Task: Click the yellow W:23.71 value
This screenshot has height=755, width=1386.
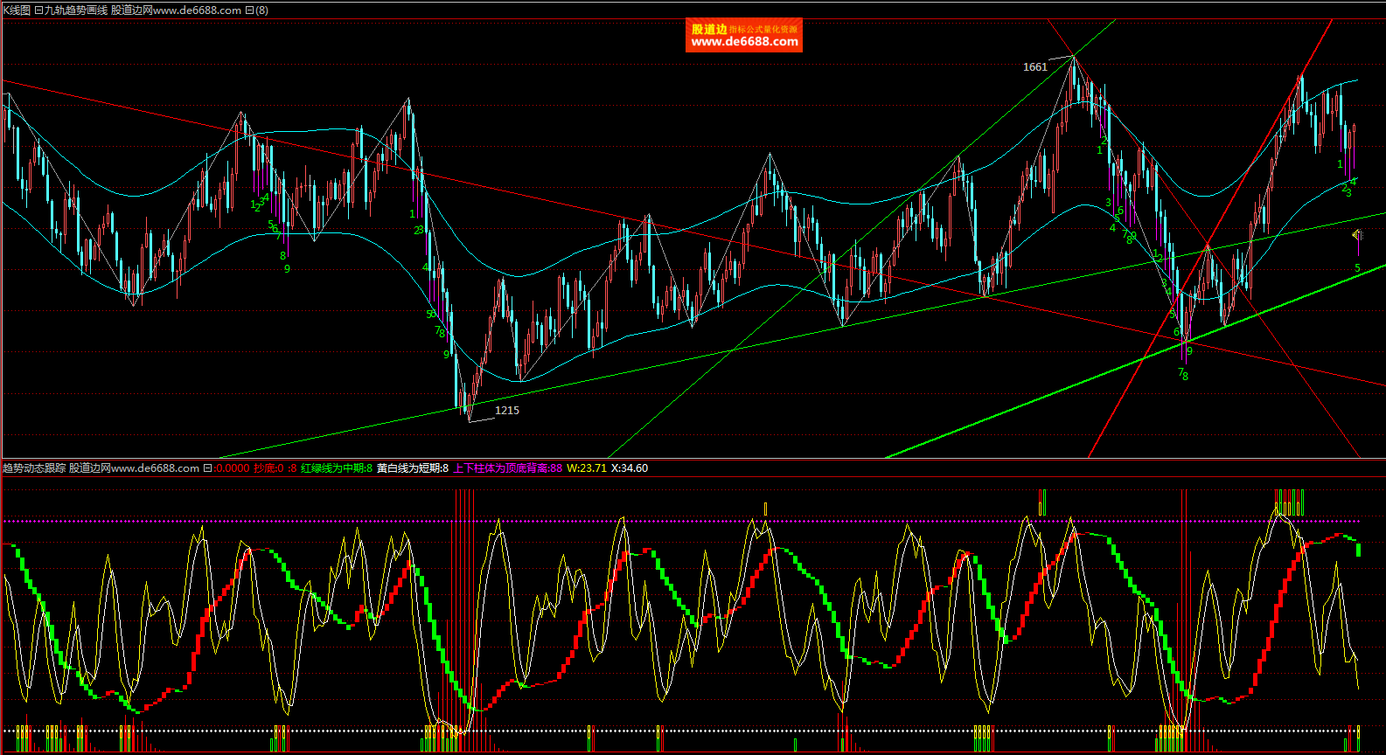Action: click(587, 468)
